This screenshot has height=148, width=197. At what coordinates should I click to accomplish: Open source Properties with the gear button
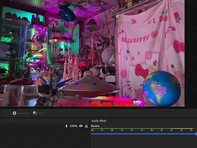point(21,113)
